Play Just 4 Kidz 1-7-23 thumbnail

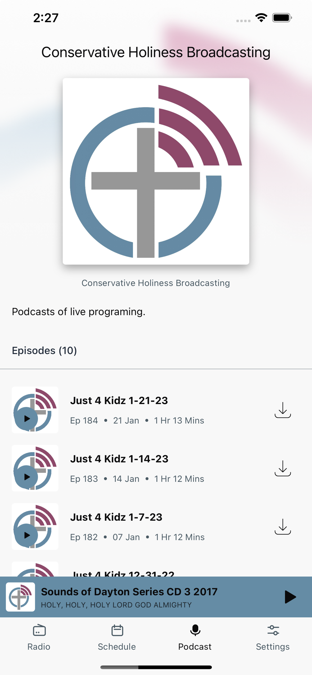click(x=35, y=526)
